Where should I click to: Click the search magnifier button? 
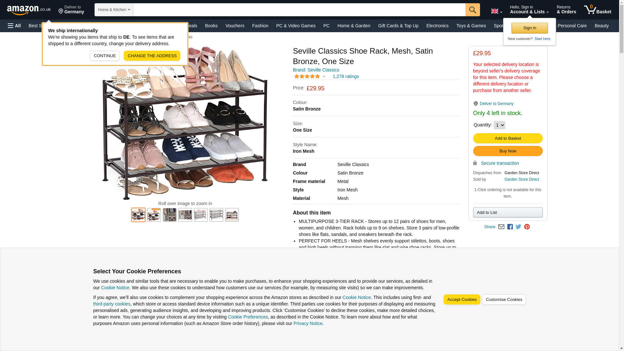pos(473,10)
